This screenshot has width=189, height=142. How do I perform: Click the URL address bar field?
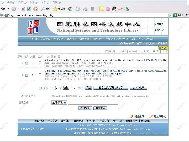[86, 15]
